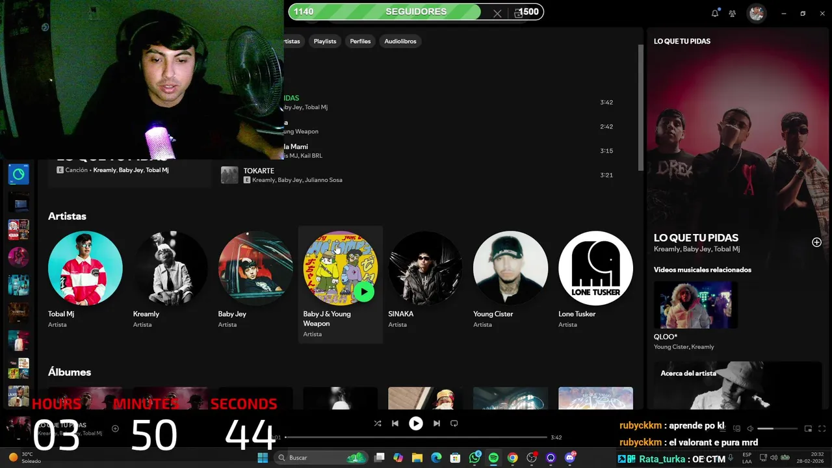Click the 3:42 song duration
The height and width of the screenshot is (468, 832).
pyautogui.click(x=606, y=102)
